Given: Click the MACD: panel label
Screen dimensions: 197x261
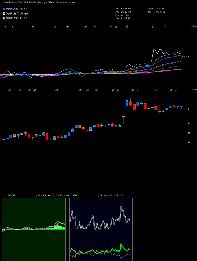Looking at the screenshot, I should (11, 195).
